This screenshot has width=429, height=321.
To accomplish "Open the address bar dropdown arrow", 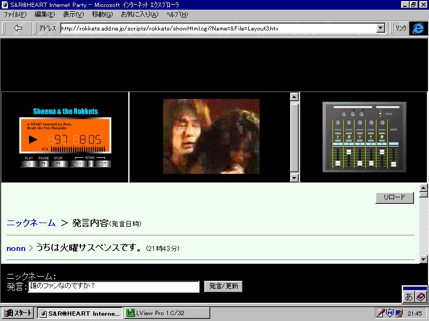I will coord(381,28).
